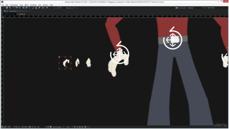The image size is (229, 129).
Task: Select the Puppet Pin tool
Action: point(47,8)
